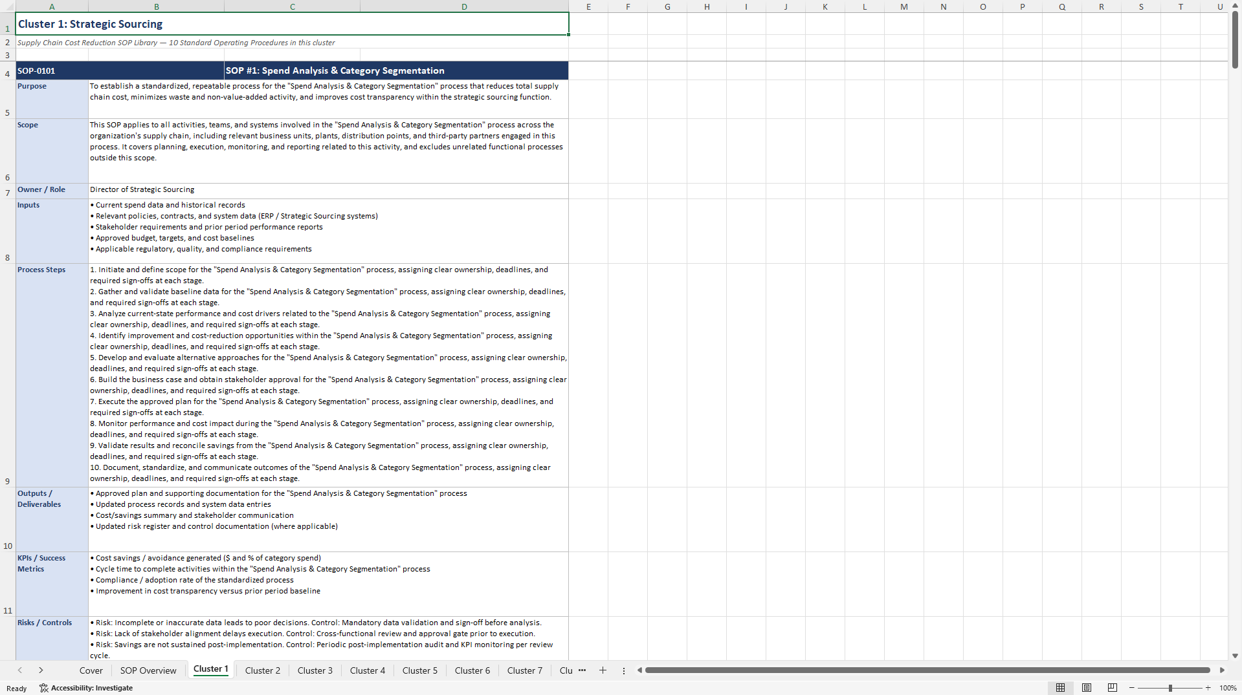Switch to Cluster 7 sheet
1242x695 pixels.
coord(525,670)
